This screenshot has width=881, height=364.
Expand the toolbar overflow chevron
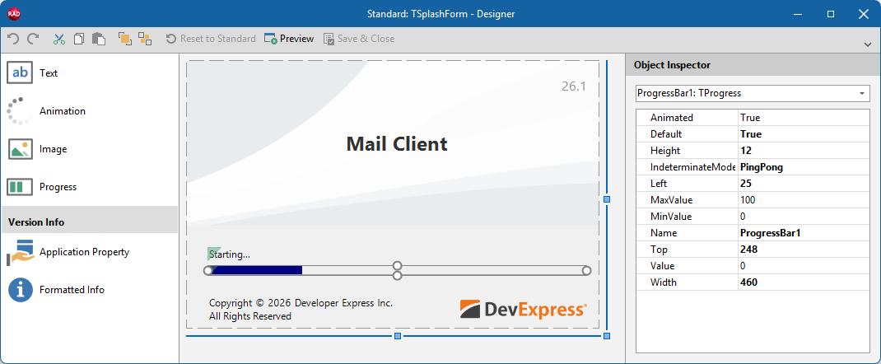868,44
